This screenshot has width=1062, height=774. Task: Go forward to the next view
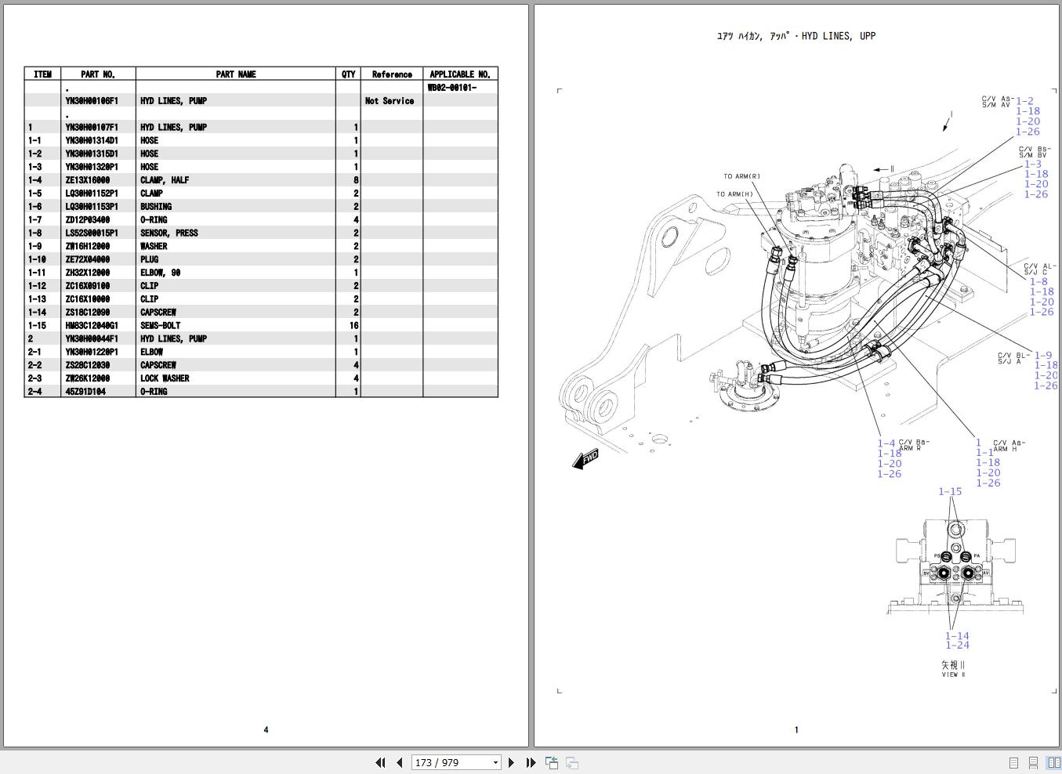pos(572,762)
